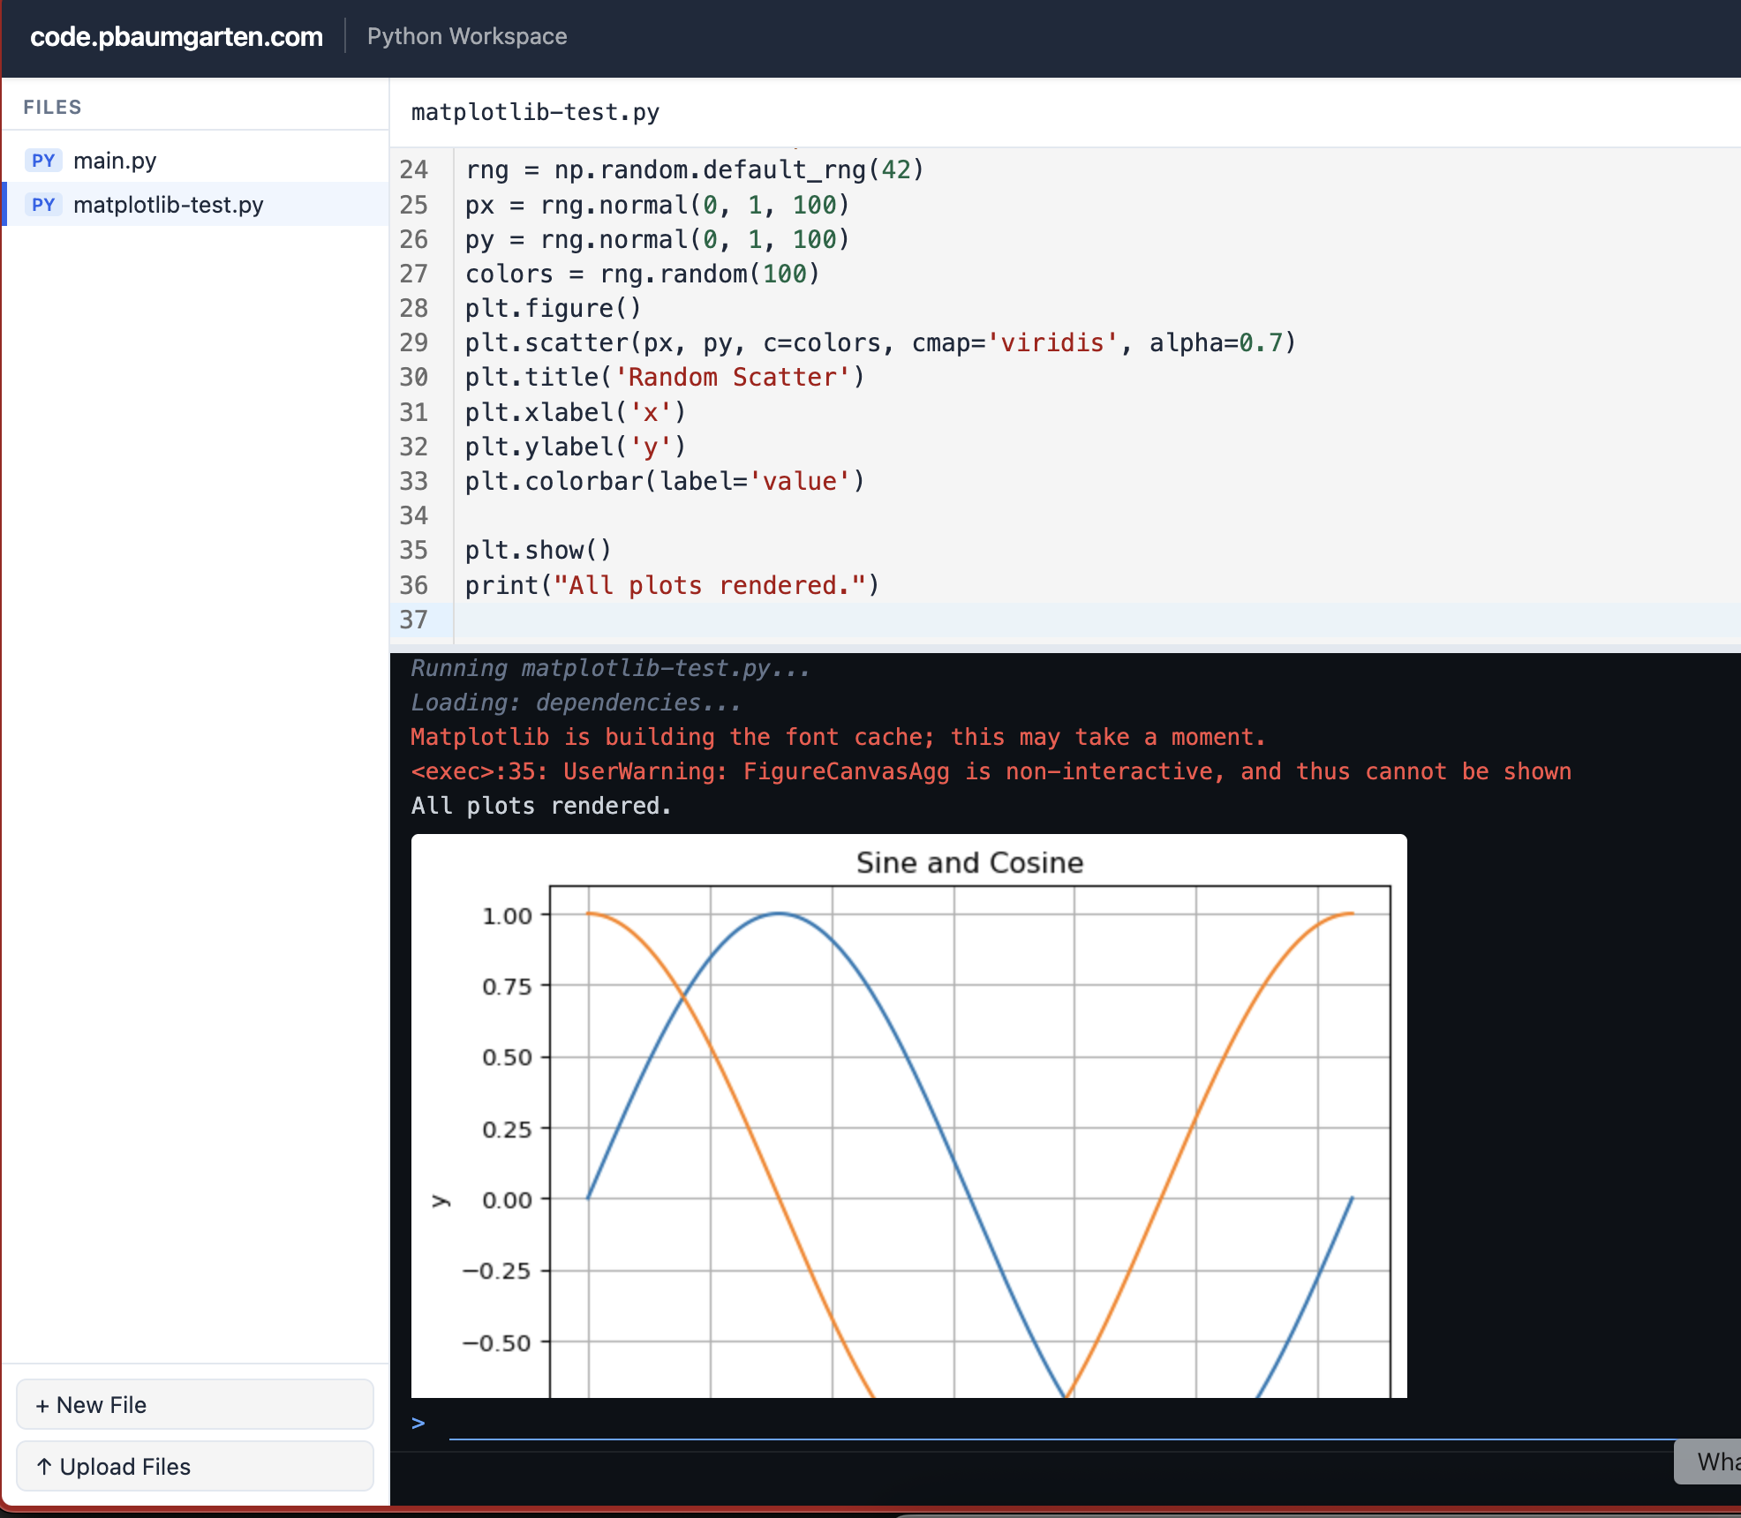Click the Sine and Cosine plot title
Screen dimensions: 1741x1518
[x=969, y=862]
